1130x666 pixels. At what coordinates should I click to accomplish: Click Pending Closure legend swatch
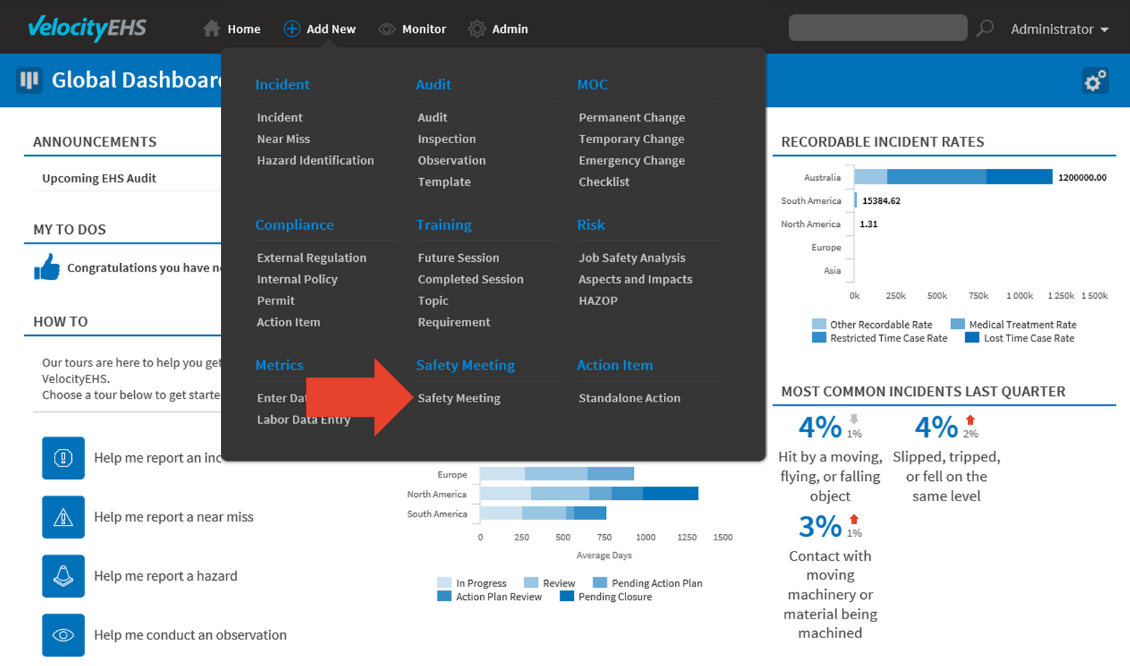point(567,596)
